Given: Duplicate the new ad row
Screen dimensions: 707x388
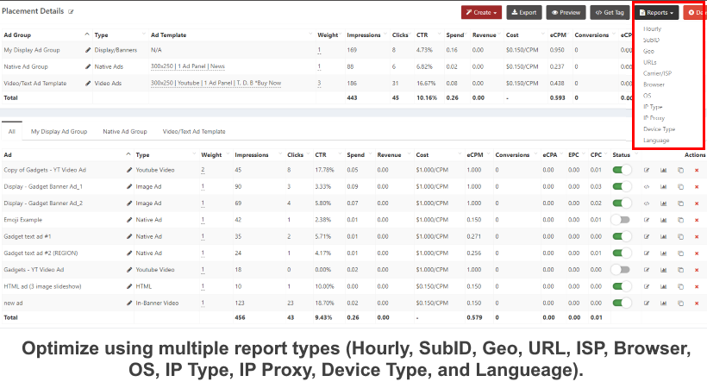Looking at the screenshot, I should click(x=680, y=304).
